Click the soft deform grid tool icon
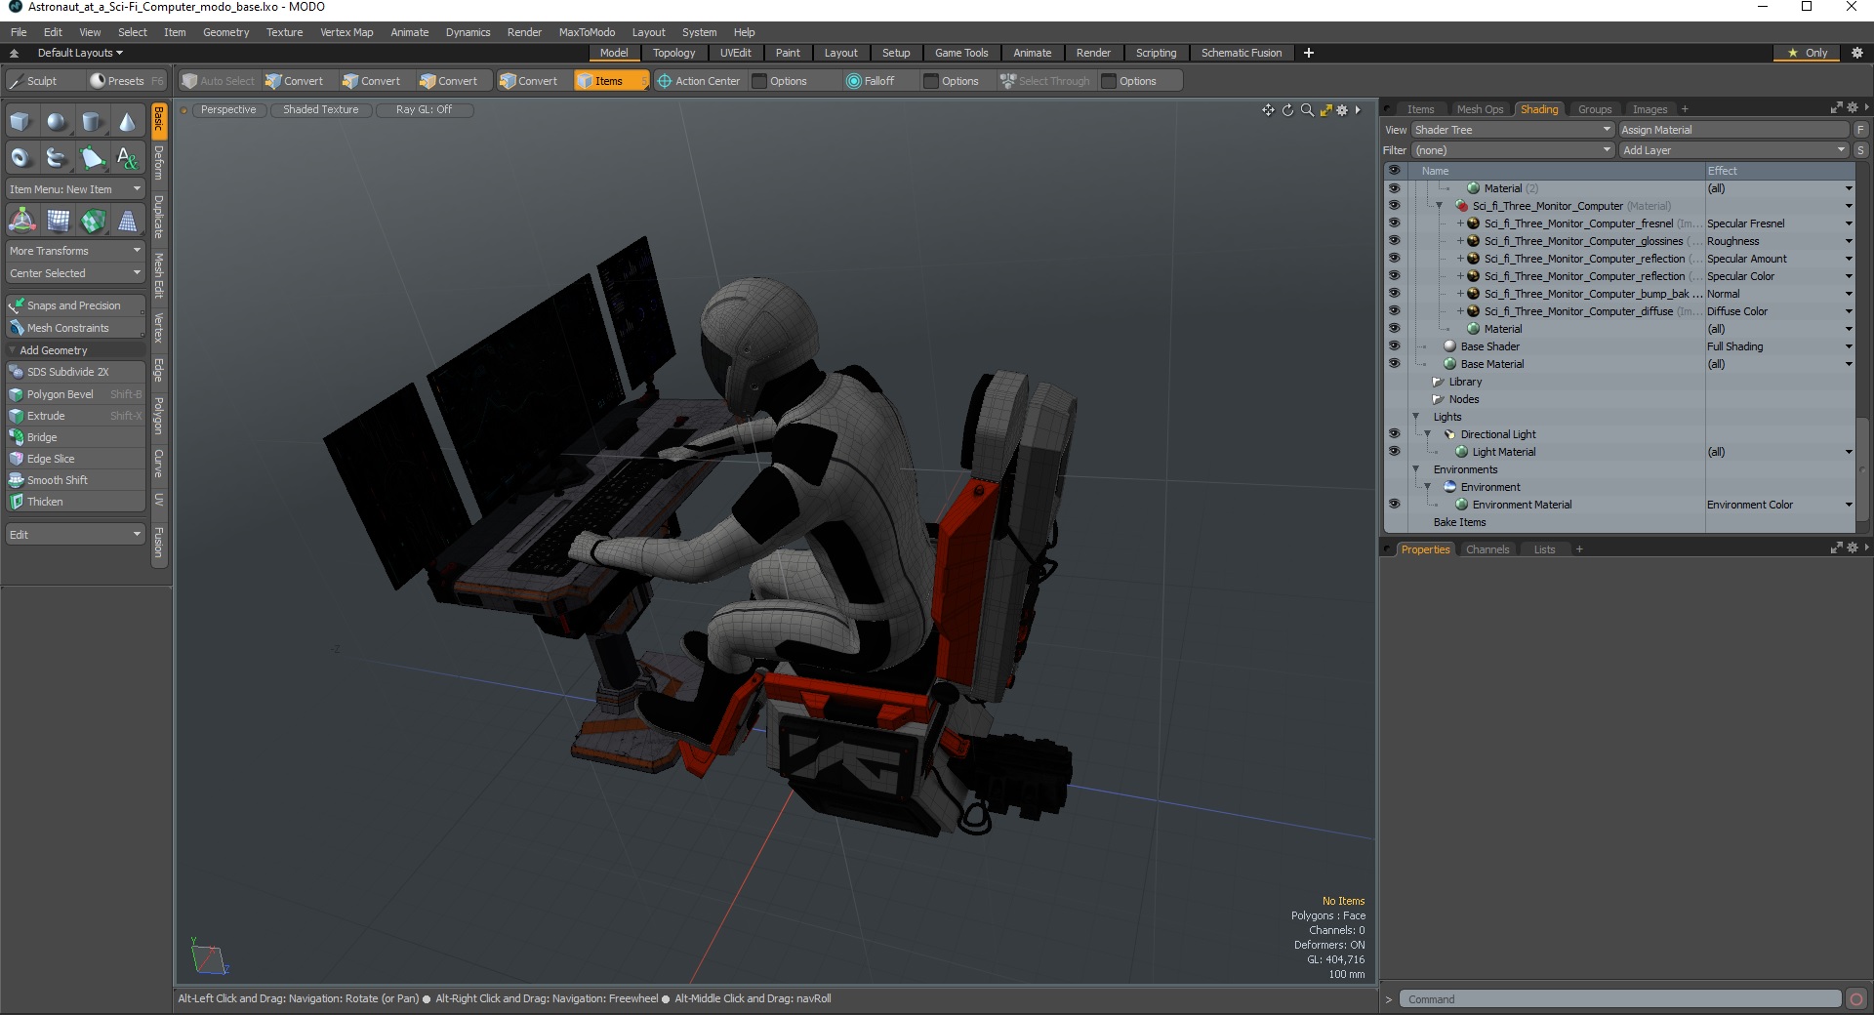 (x=58, y=221)
